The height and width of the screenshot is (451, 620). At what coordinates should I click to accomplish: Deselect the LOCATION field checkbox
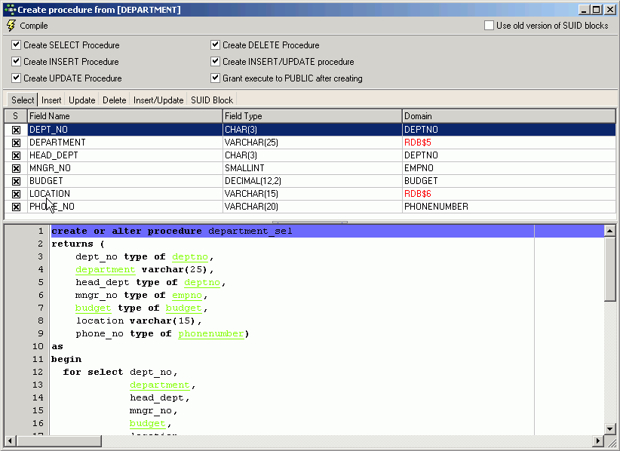pyautogui.click(x=16, y=194)
